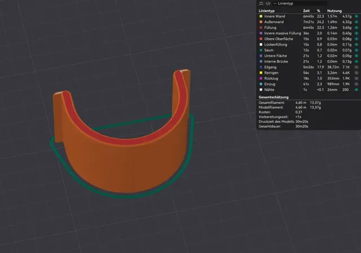
Task: Select the Füllung row label
Action: pos(270,28)
